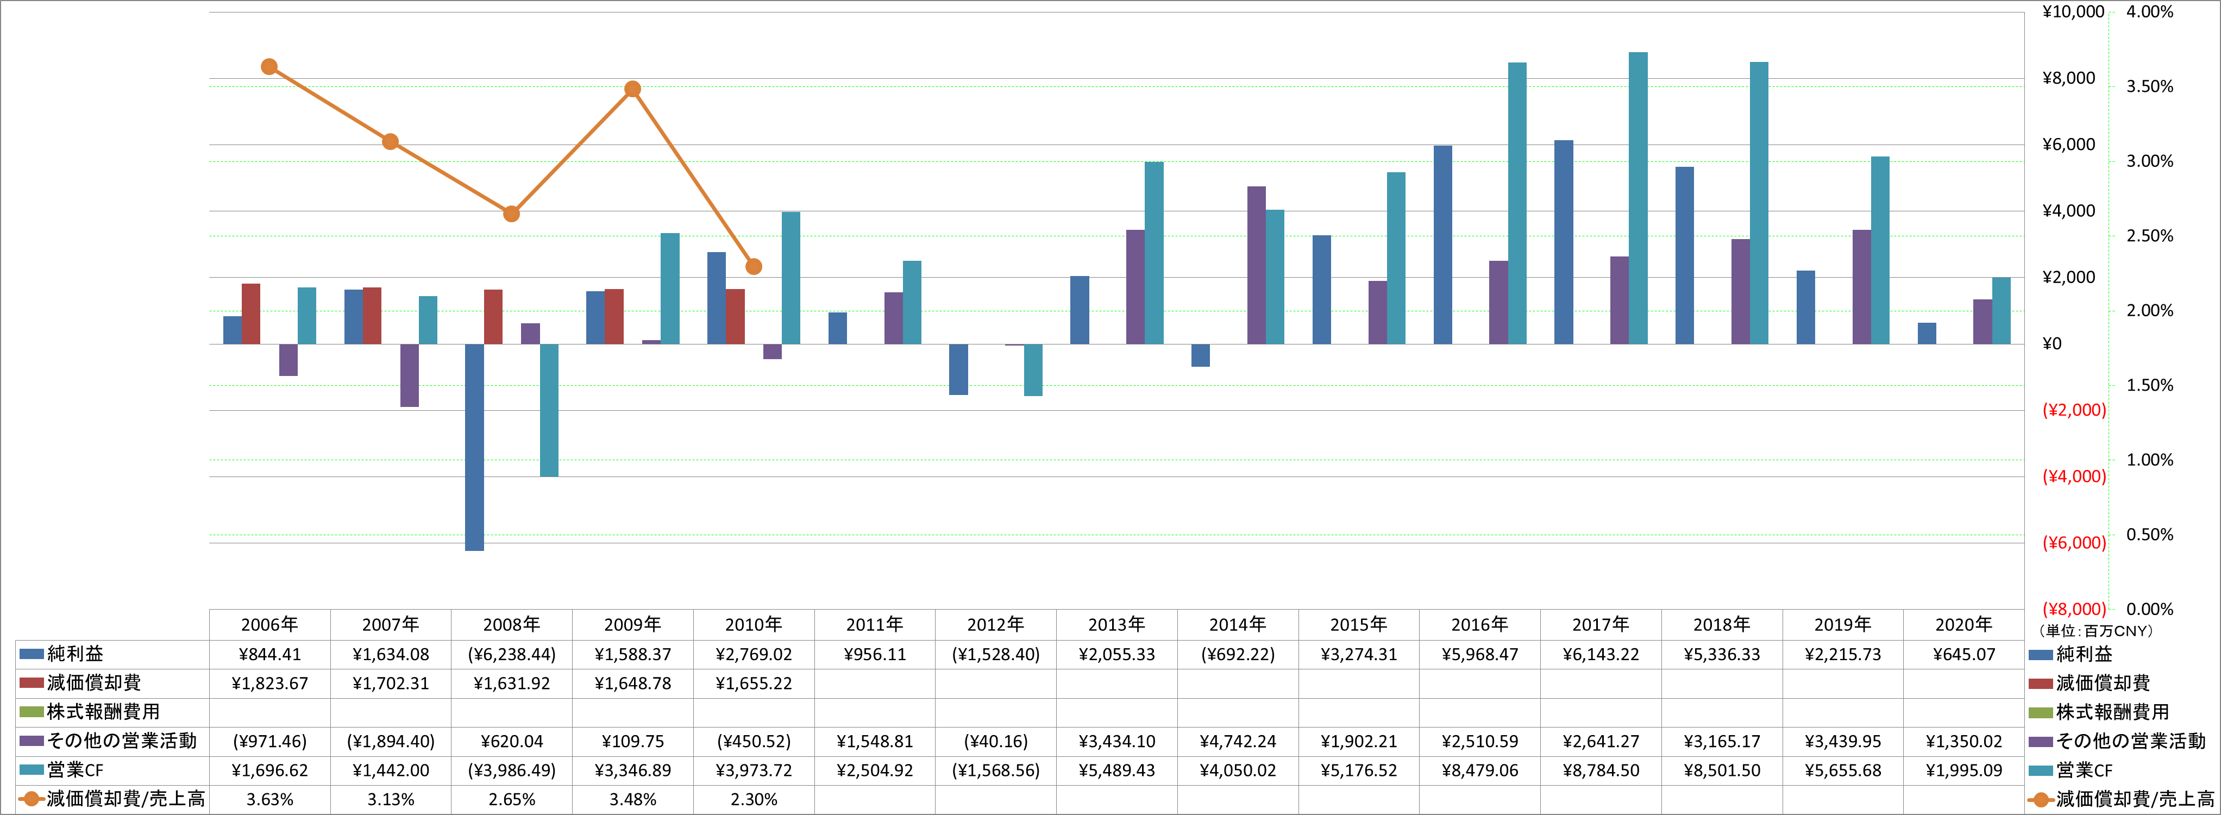The image size is (2221, 815).
Task: Click the tallest 2017 operating CF bar
Action: click(x=1638, y=198)
